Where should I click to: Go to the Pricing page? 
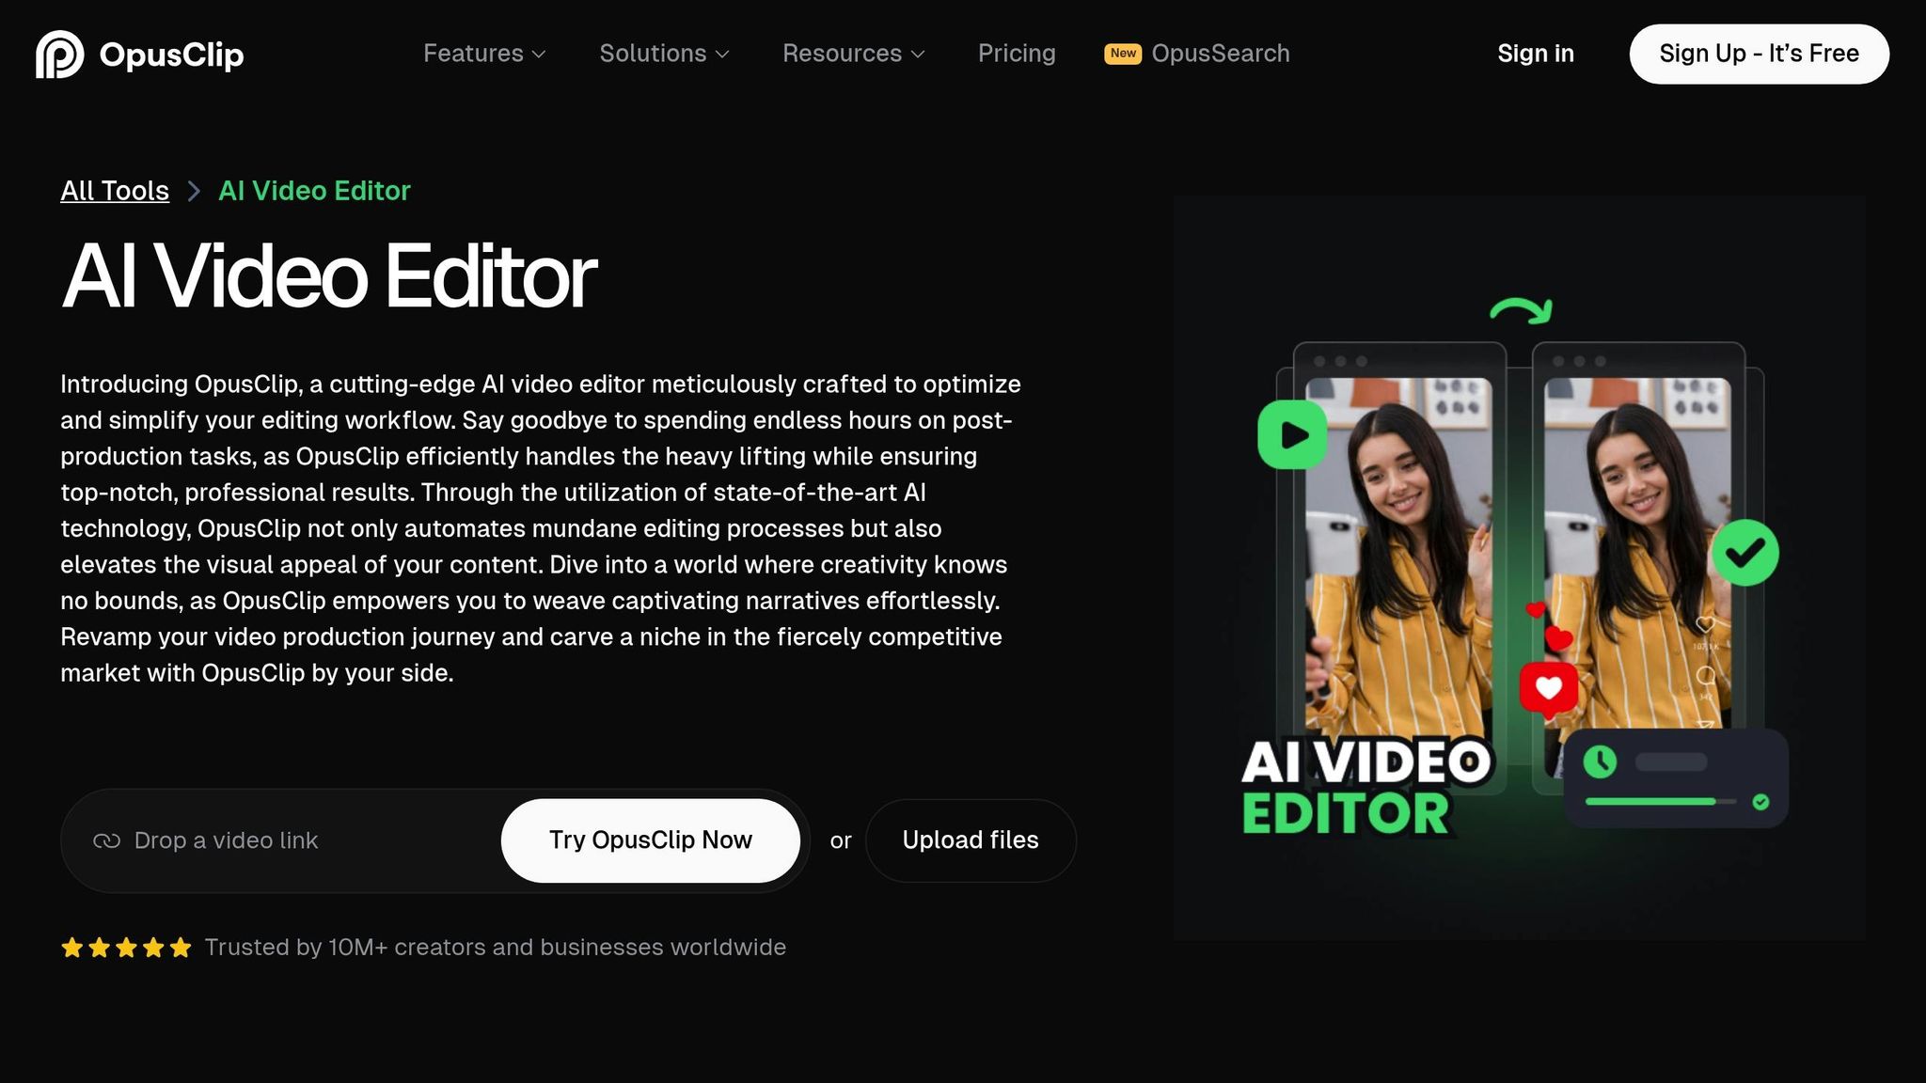[x=1017, y=54]
